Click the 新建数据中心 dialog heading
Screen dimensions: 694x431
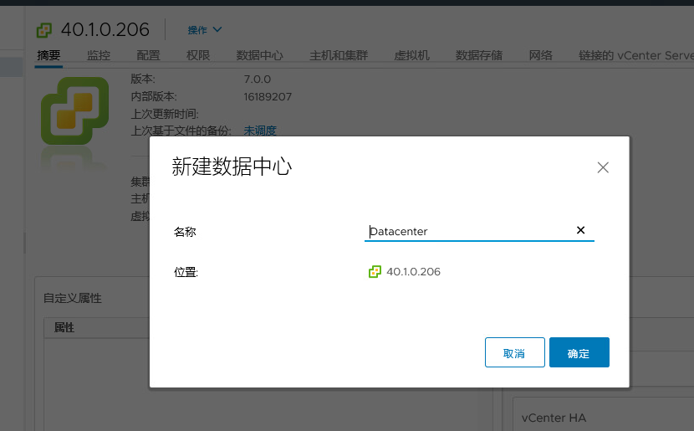pyautogui.click(x=232, y=167)
